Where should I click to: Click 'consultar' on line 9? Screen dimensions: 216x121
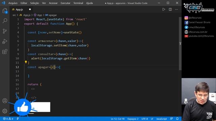point(46,54)
